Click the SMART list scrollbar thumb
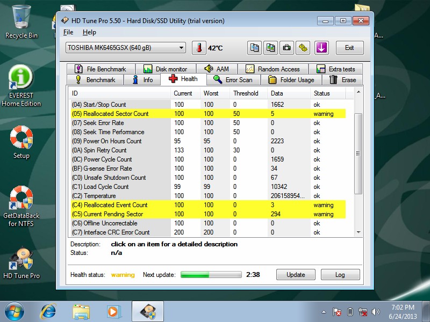Viewport: 430px width, 322px height. 358,153
